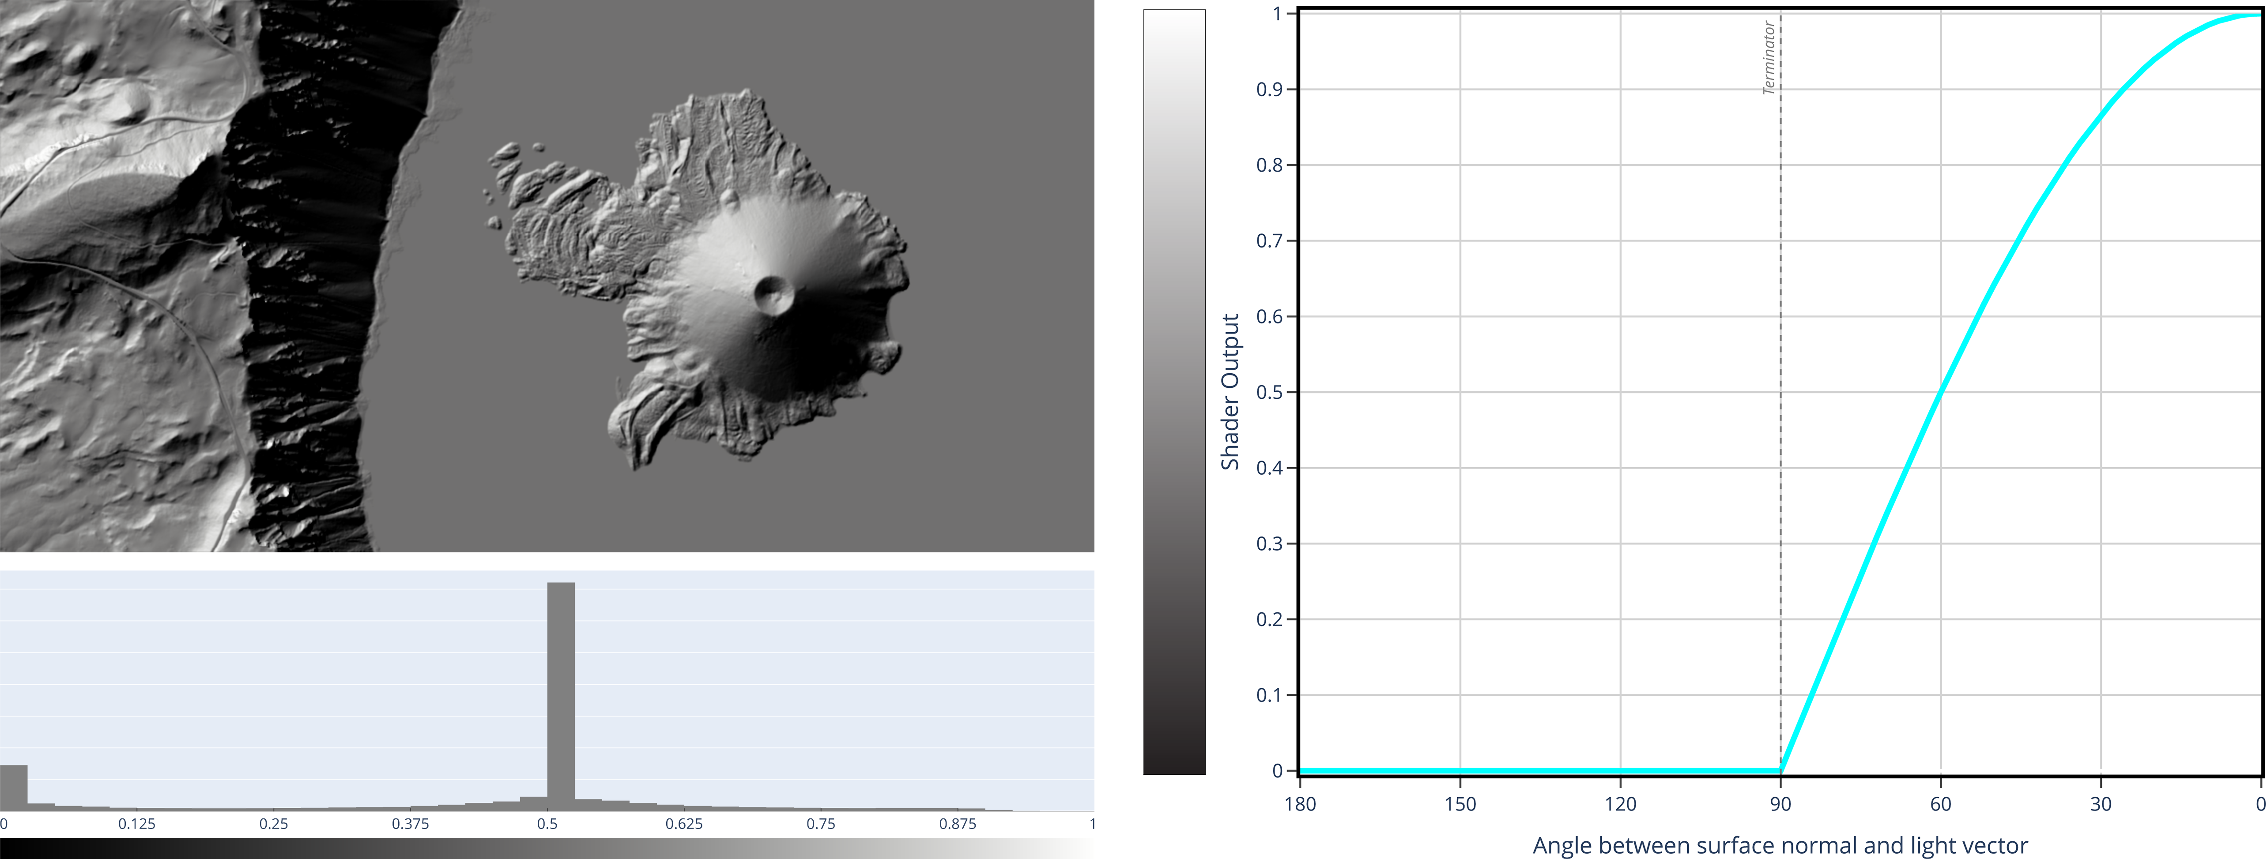This screenshot has height=859, width=2267.
Task: Click the 0.125 histogram axis label
Action: coord(136,824)
